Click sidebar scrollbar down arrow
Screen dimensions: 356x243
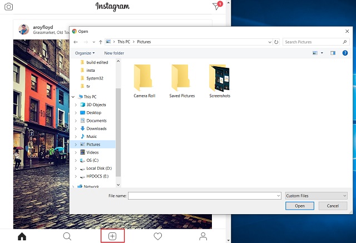118,185
